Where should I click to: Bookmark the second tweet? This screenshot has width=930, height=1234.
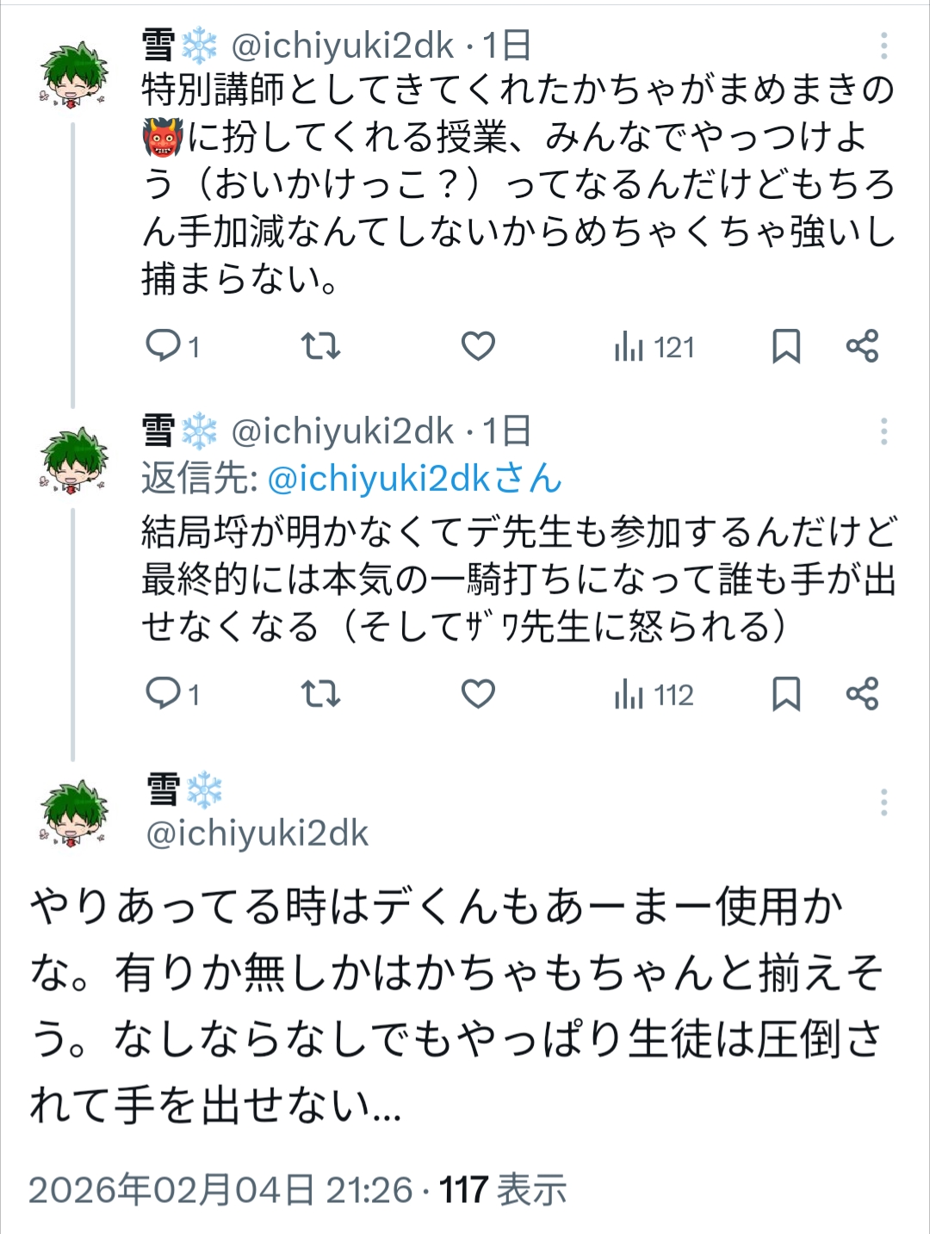(785, 693)
